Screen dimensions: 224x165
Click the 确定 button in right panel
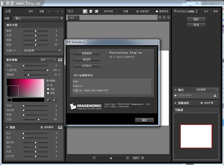(x=196, y=19)
